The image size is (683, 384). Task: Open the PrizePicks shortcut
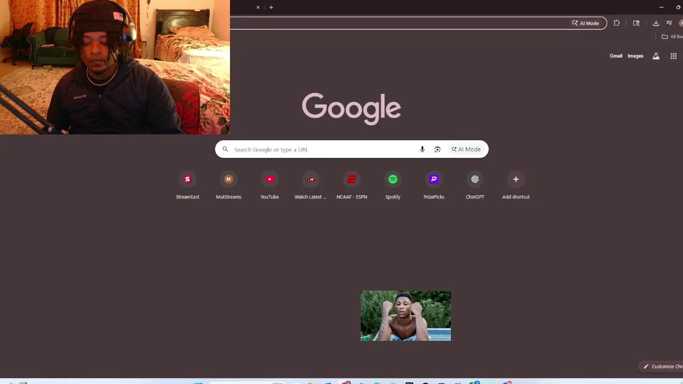tap(434, 186)
